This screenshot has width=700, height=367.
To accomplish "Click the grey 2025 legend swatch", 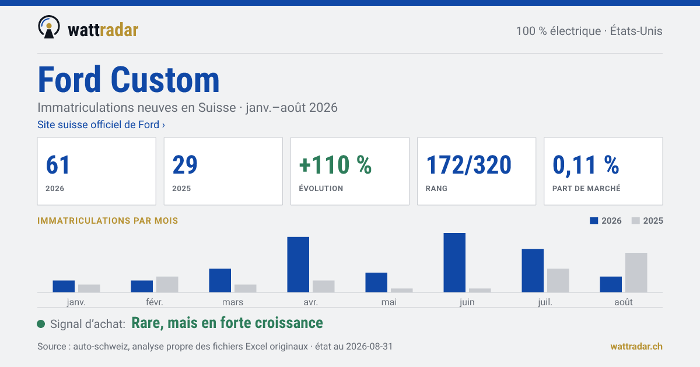I will tap(636, 221).
